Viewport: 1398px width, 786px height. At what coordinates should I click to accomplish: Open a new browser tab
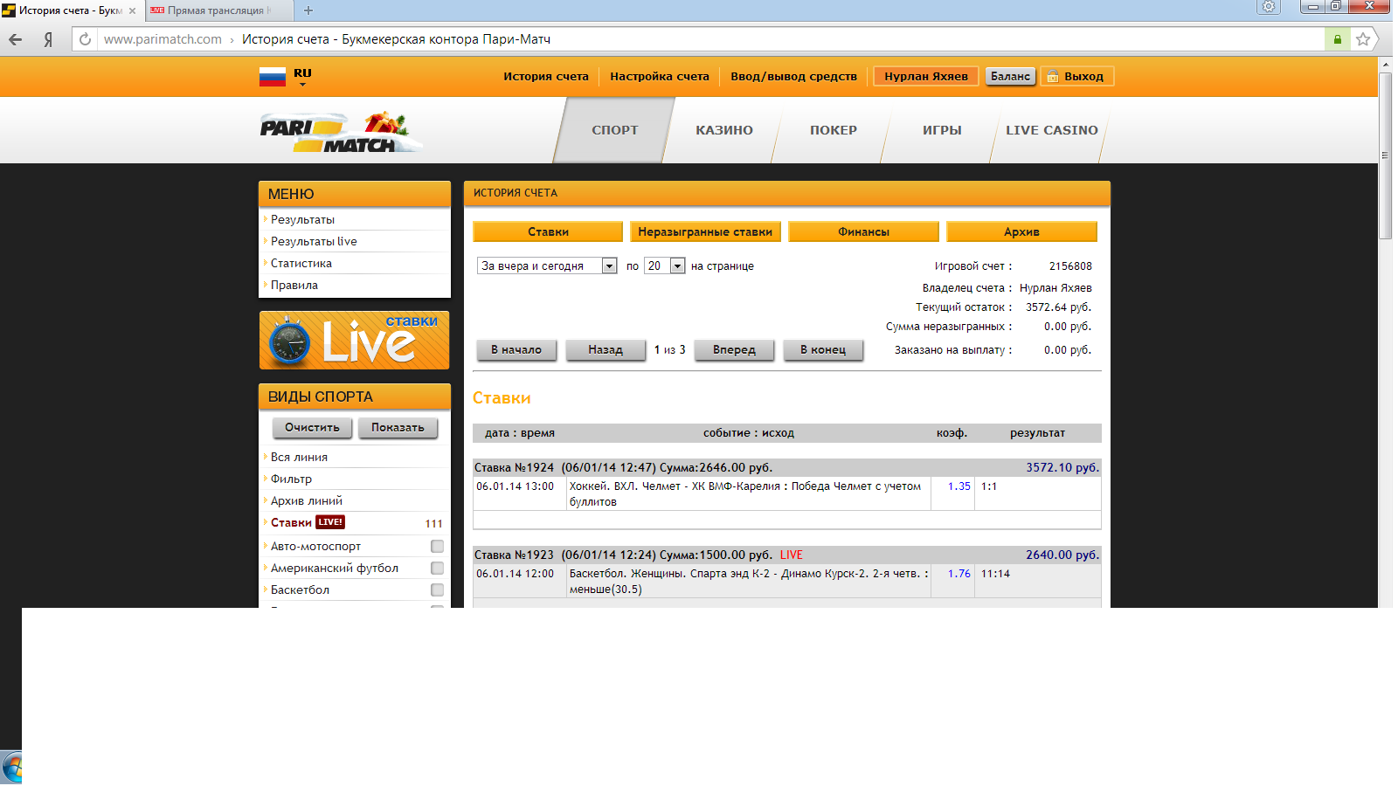point(308,10)
